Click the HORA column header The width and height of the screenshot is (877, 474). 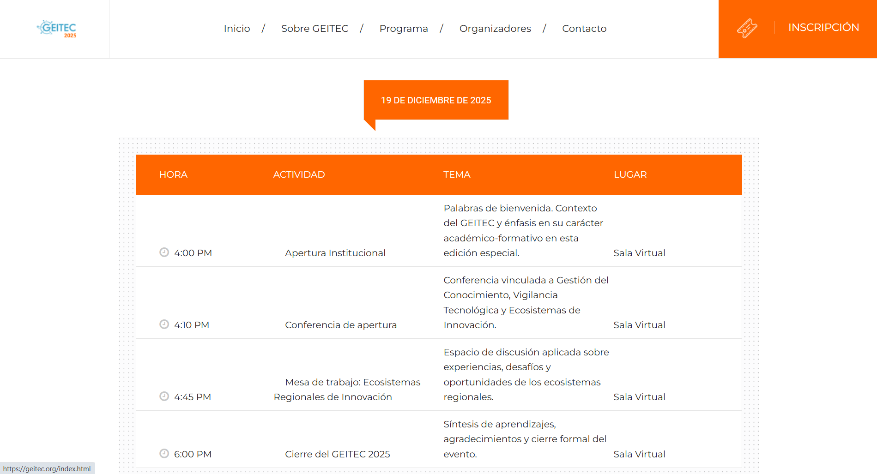(173, 174)
